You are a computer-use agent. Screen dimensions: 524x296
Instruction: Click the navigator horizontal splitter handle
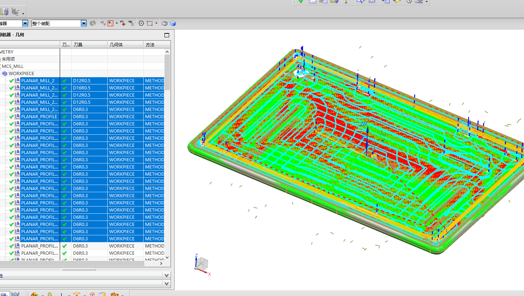coord(79,269)
